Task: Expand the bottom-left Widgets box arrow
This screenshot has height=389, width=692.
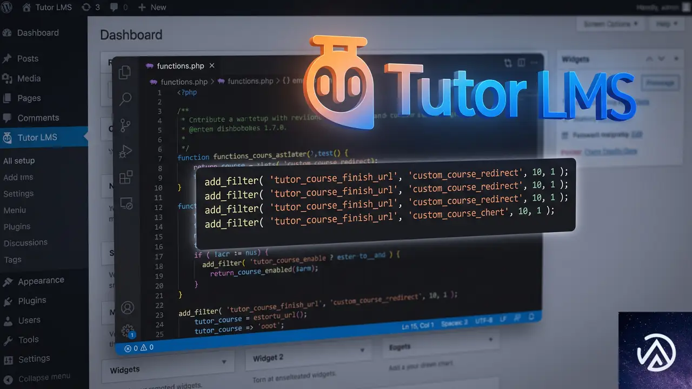Action: [x=224, y=361]
